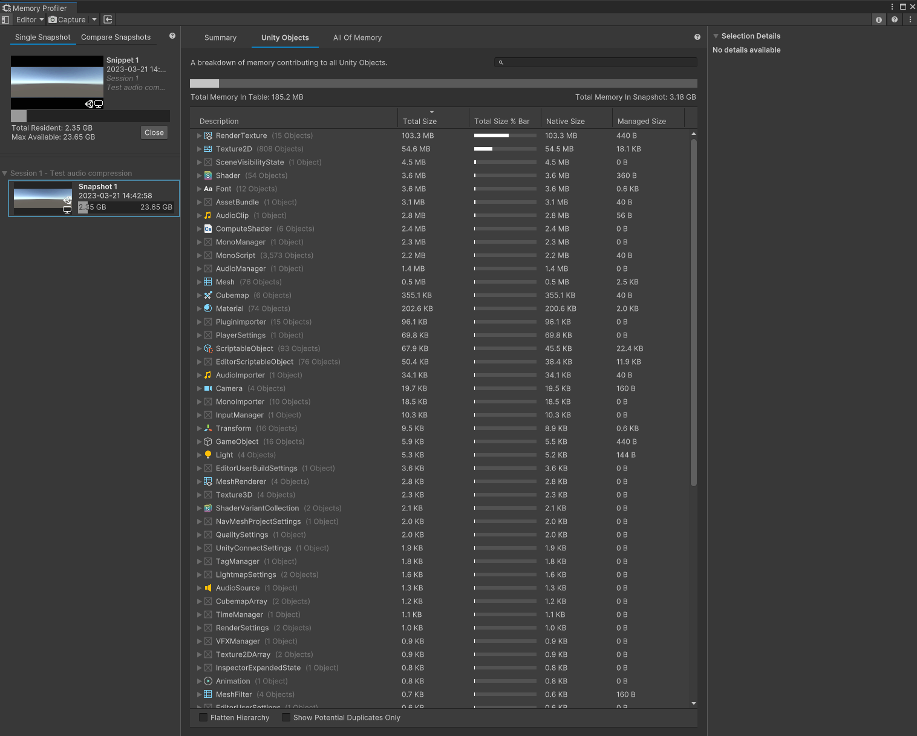The width and height of the screenshot is (917, 736).
Task: Expand the SceneVisibilityState row
Action: click(199, 163)
